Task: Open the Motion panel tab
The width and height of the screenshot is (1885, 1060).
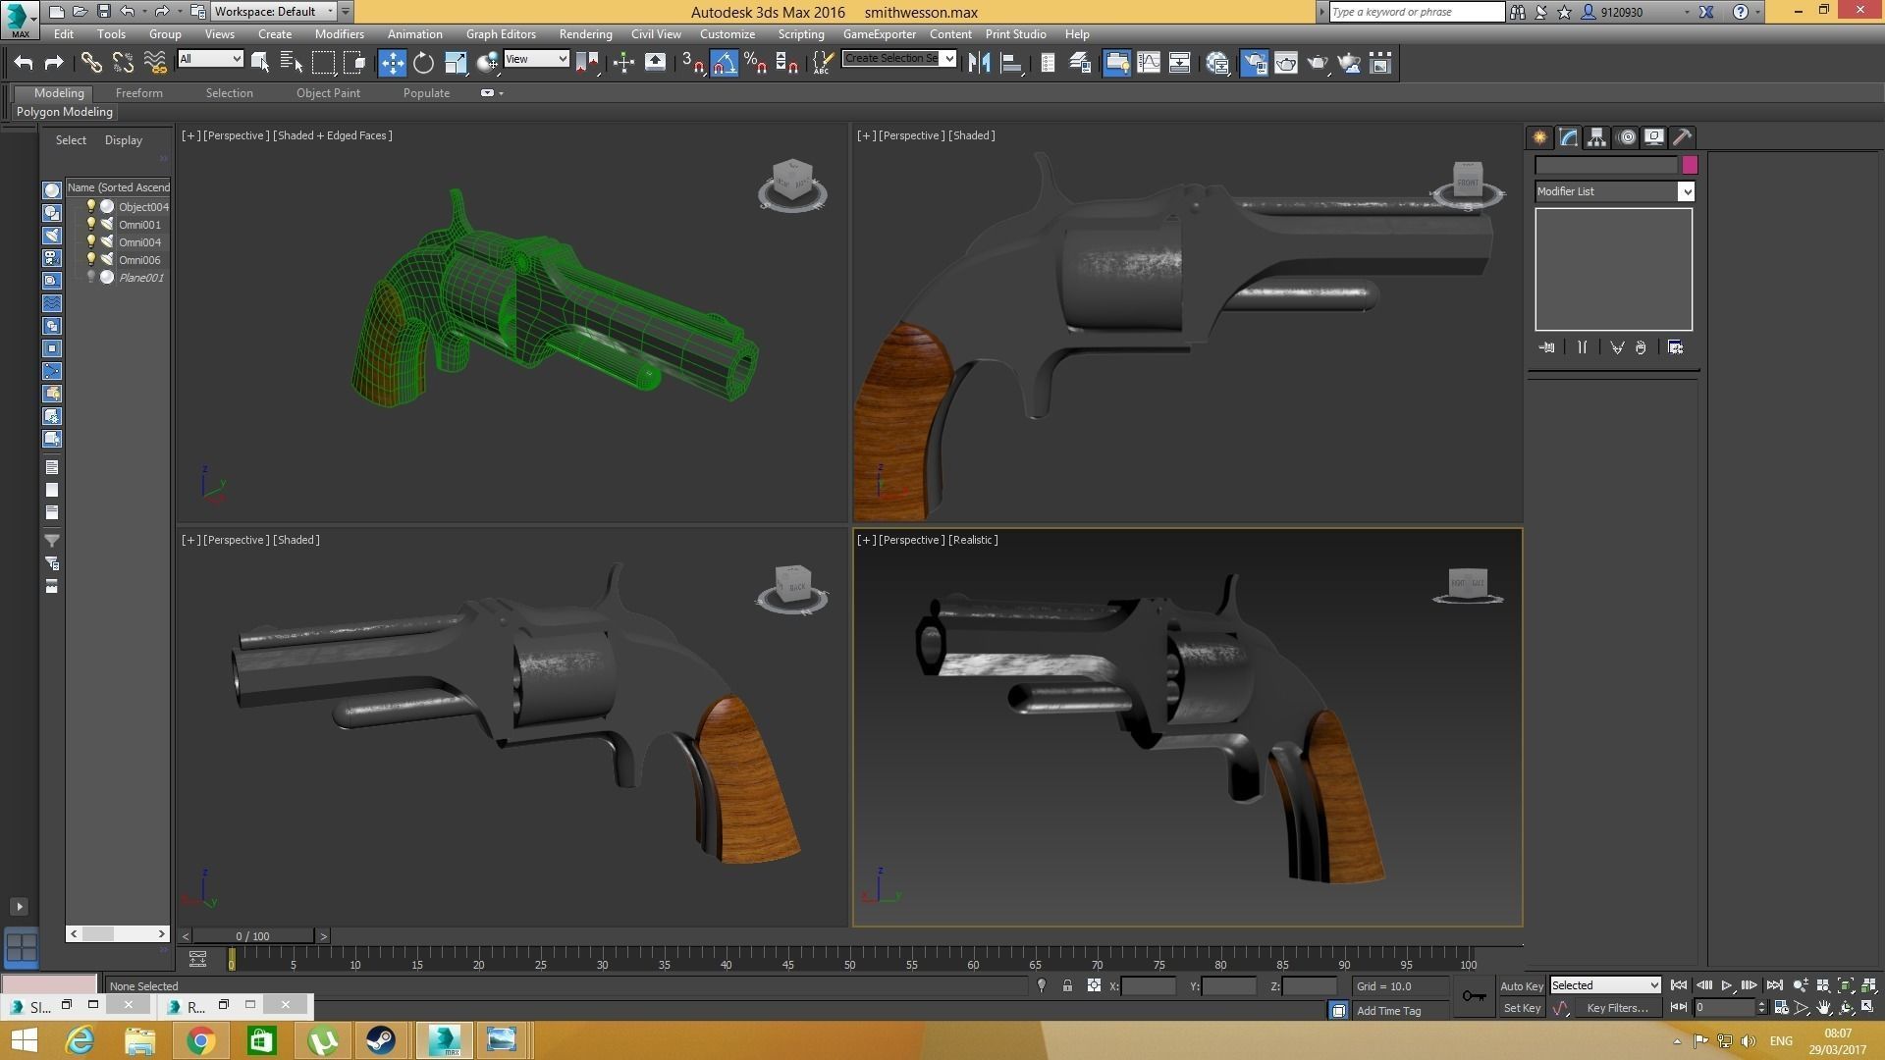Action: [x=1626, y=137]
